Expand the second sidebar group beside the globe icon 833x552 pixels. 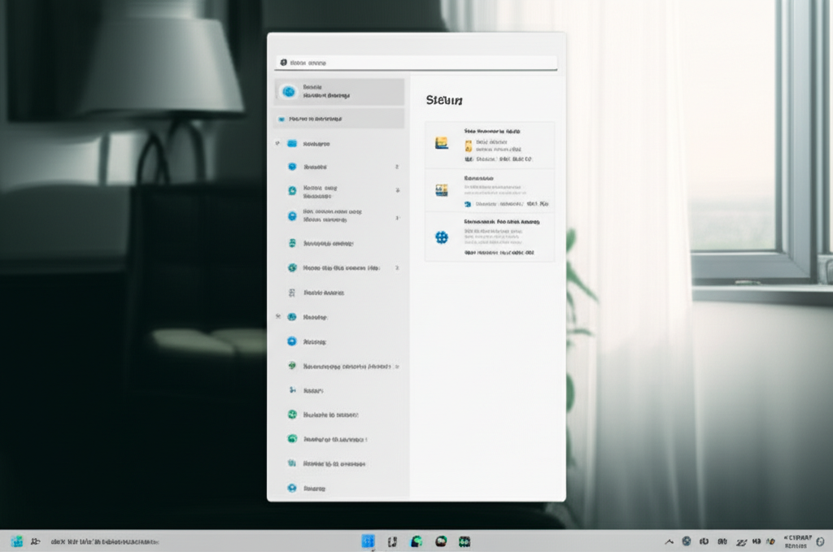pos(278,316)
